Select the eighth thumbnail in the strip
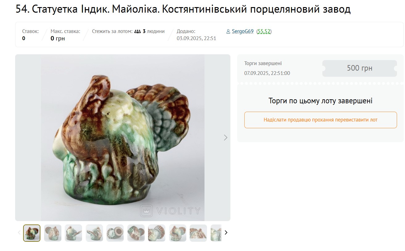Image resolution: width=405 pixels, height=251 pixels. tap(178, 233)
